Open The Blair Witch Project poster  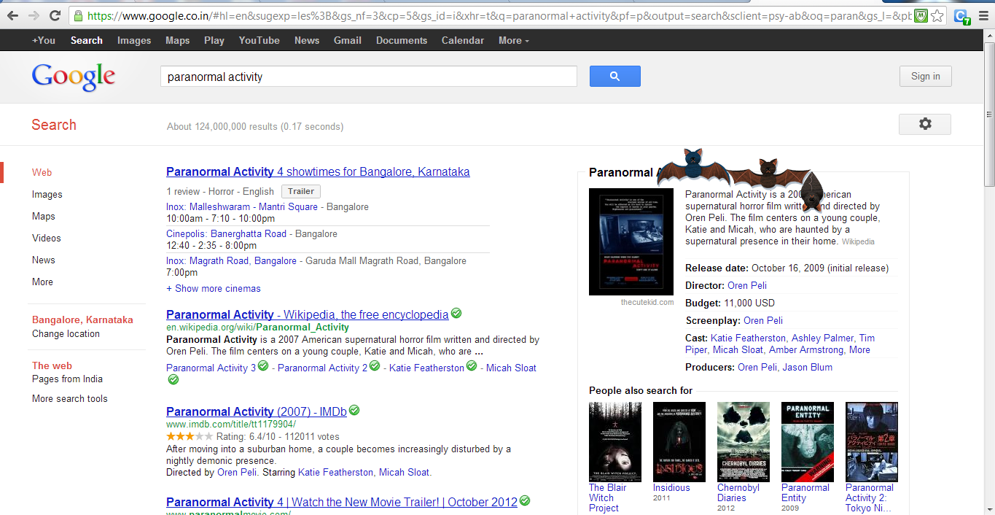coord(615,442)
